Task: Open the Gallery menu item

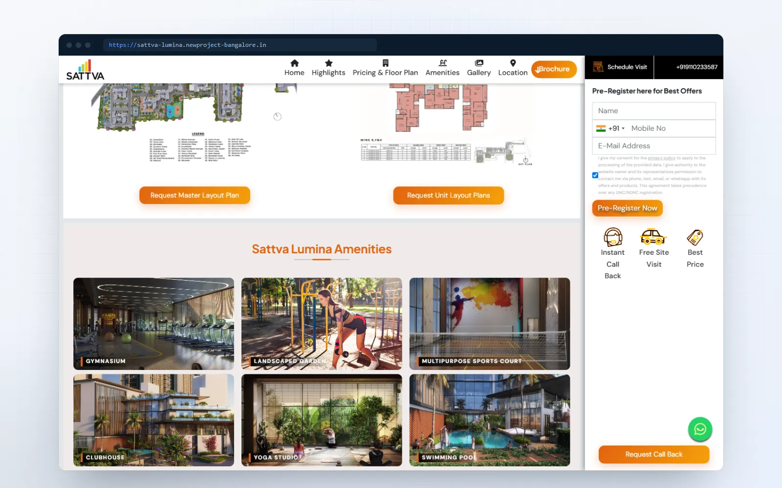Action: (x=479, y=68)
